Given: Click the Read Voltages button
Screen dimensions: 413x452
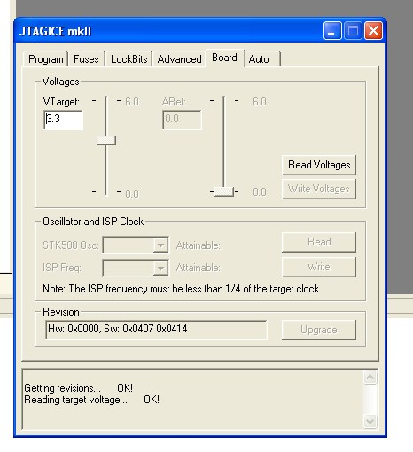Looking at the screenshot, I should pos(319,165).
